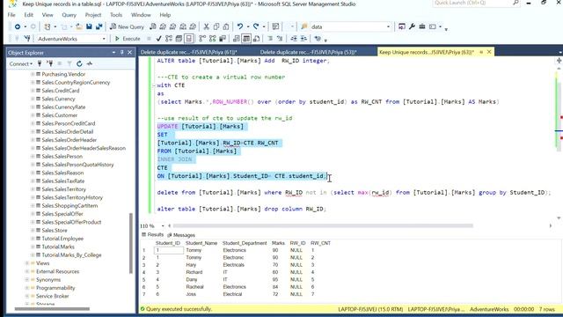Switch to first Delete duplicate rec tab (61)

tap(188, 52)
